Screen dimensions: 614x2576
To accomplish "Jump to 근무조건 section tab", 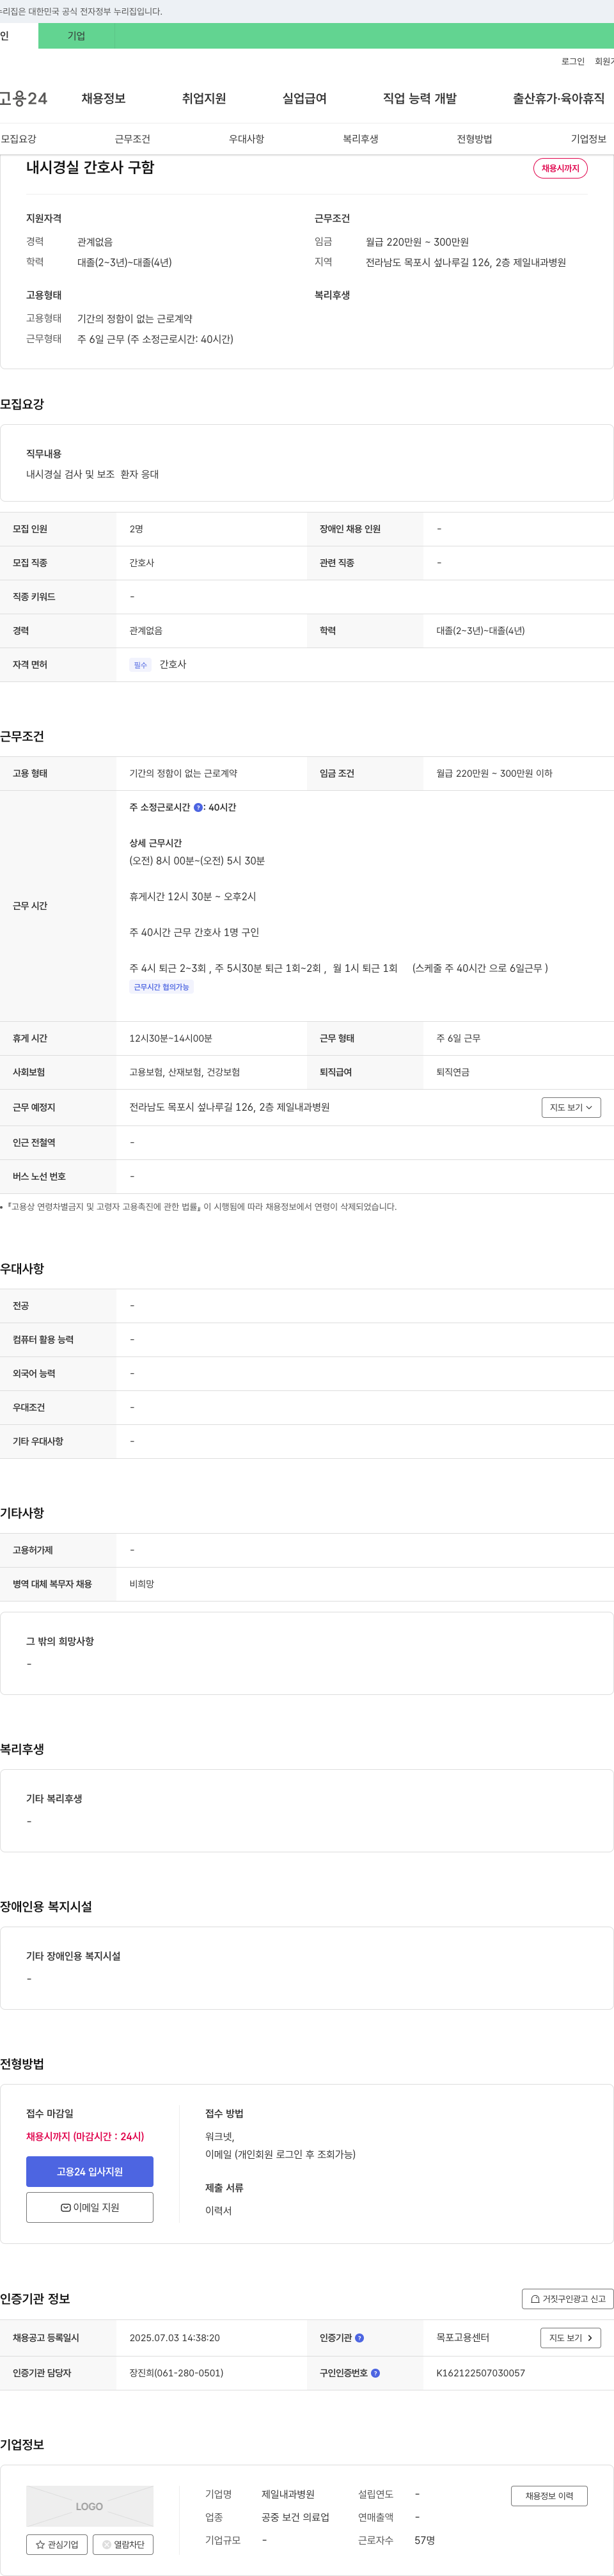I will (x=132, y=139).
